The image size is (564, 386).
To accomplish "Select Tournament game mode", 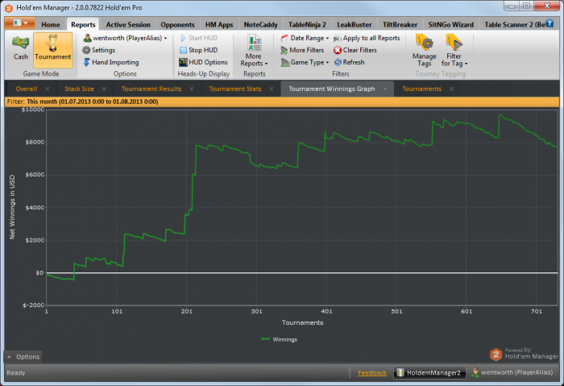I will click(x=53, y=50).
